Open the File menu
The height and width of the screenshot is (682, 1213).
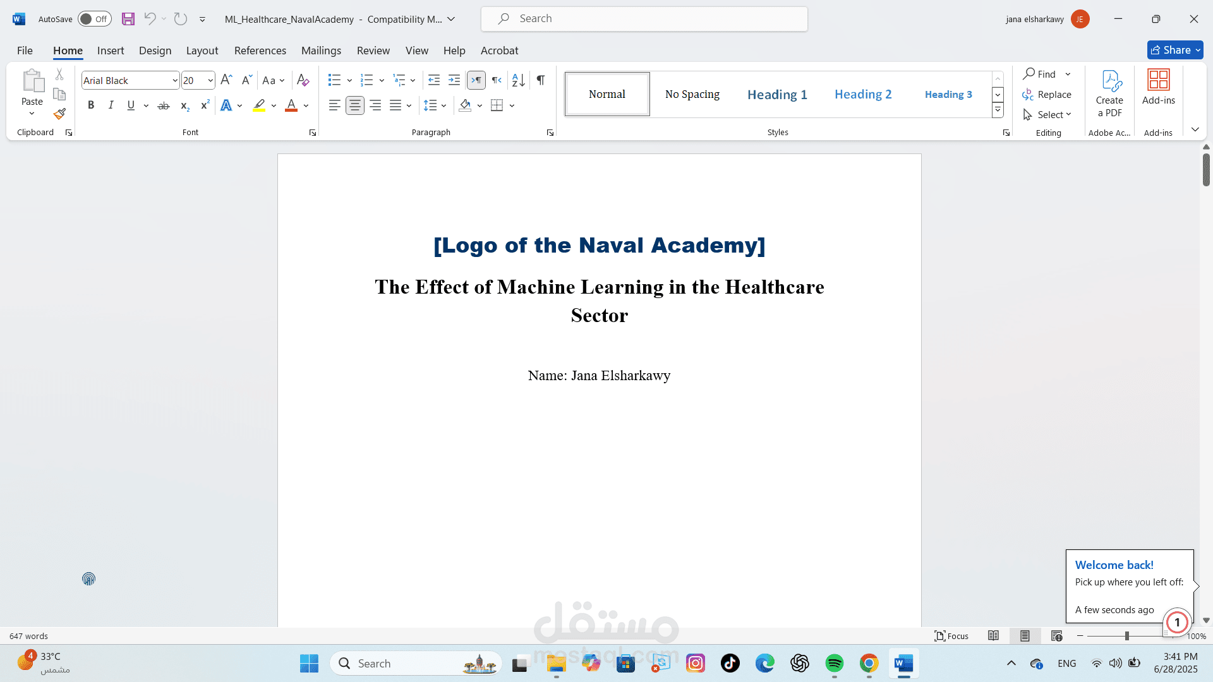click(x=25, y=51)
